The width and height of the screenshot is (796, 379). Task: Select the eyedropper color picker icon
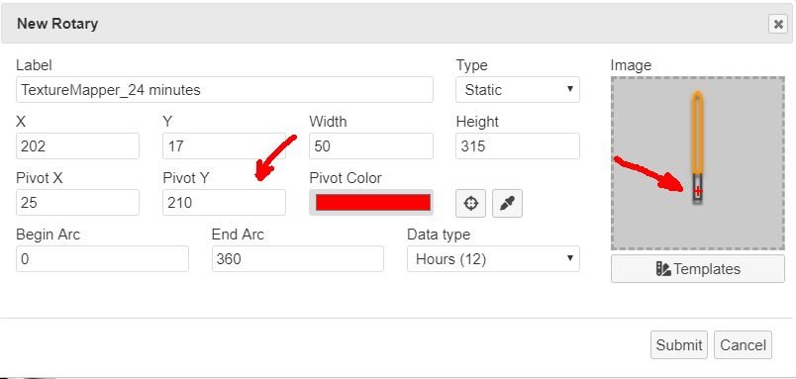click(507, 204)
